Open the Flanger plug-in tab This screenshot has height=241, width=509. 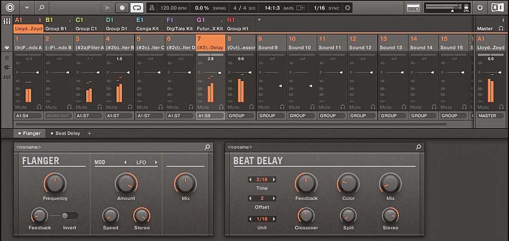tap(29, 133)
